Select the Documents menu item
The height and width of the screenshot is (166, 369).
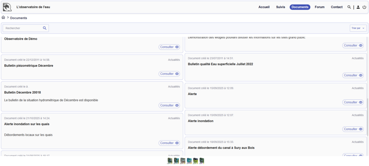[300, 7]
